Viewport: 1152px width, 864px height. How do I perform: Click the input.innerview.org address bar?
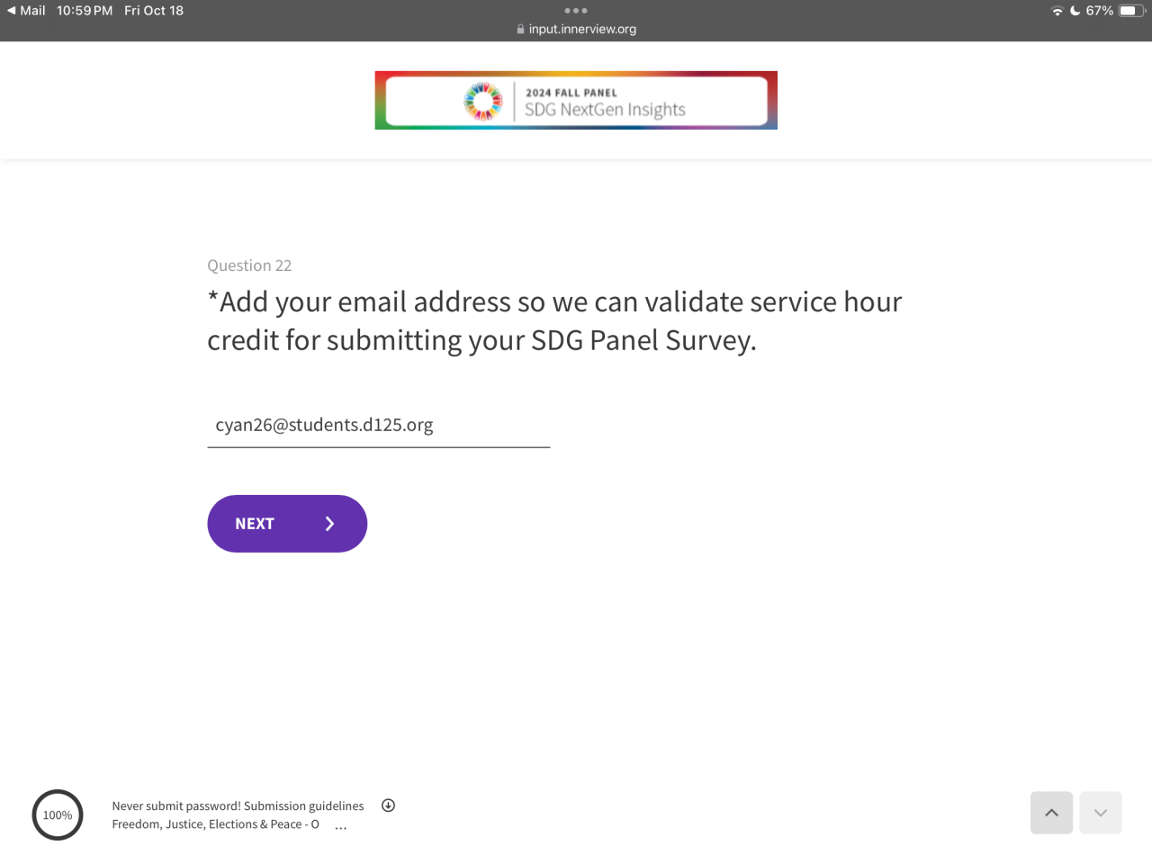click(x=576, y=29)
